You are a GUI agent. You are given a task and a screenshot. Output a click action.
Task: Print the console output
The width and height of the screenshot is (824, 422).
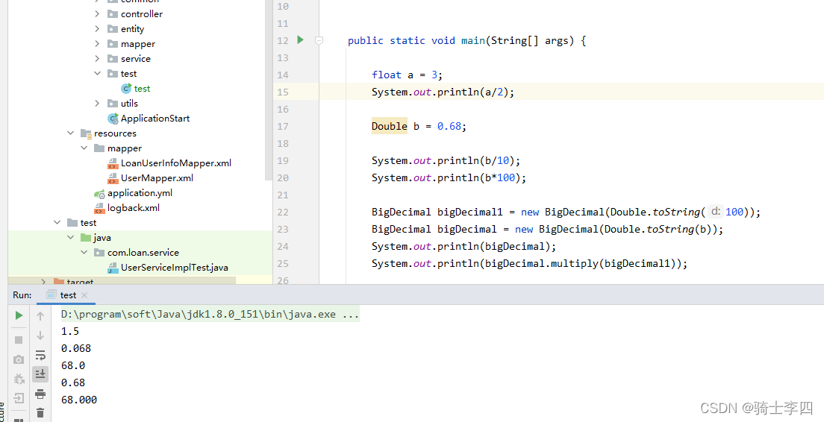pyautogui.click(x=40, y=394)
